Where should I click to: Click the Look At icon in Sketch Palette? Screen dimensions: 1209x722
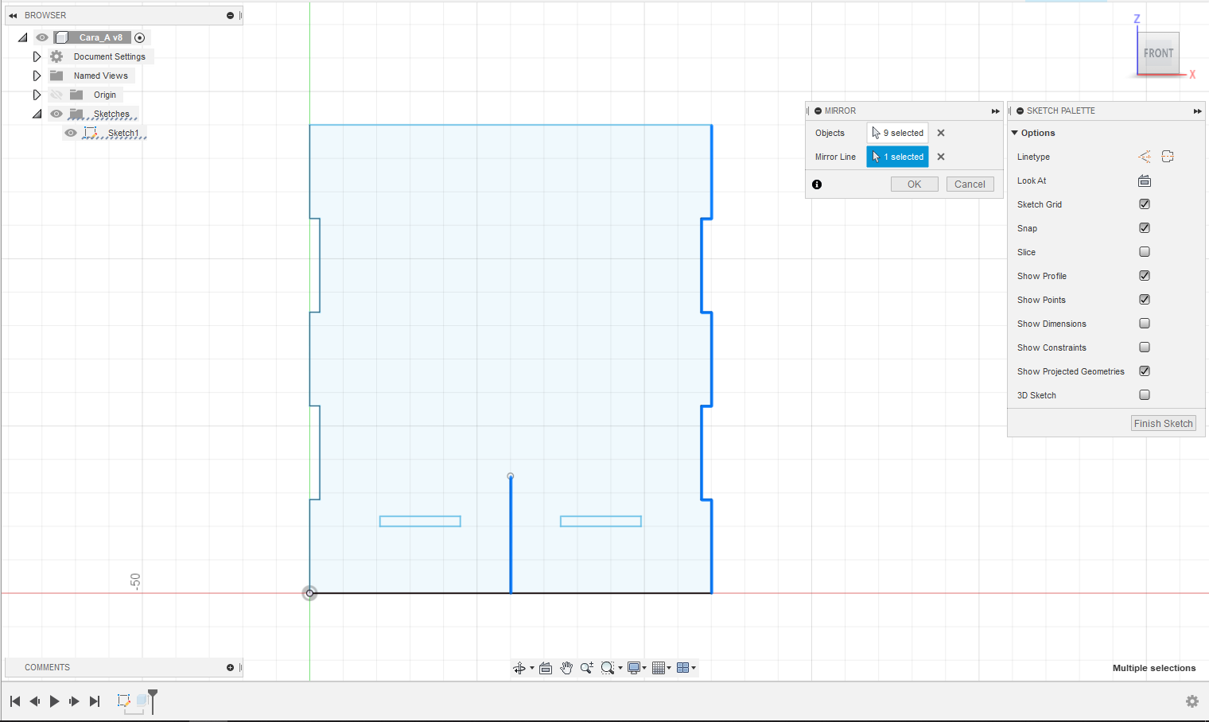(1145, 180)
